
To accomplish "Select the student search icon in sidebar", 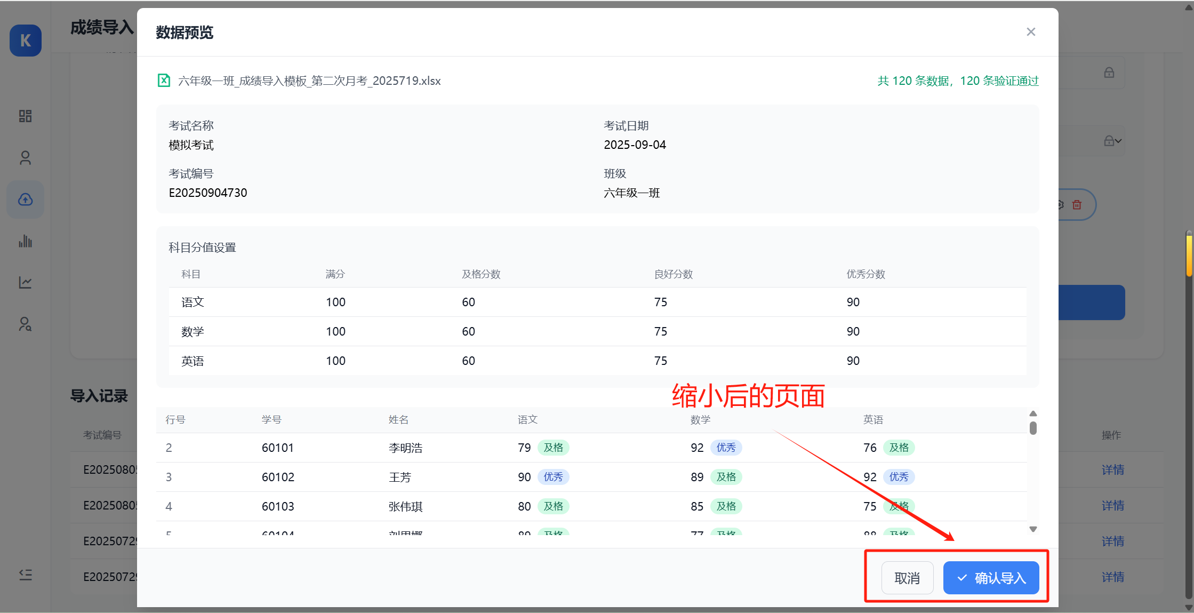I will click(x=25, y=324).
